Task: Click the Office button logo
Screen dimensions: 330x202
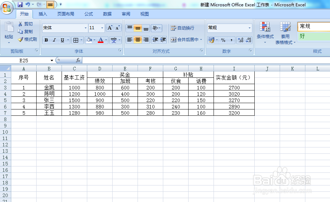Action: tap(7, 8)
